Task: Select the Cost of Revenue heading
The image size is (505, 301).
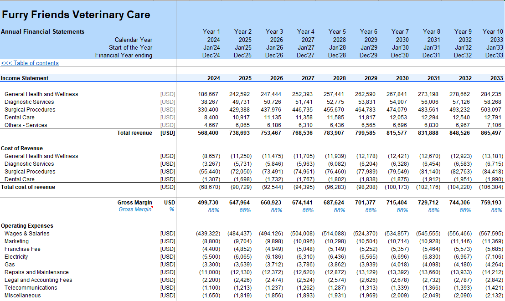Action: [22, 148]
